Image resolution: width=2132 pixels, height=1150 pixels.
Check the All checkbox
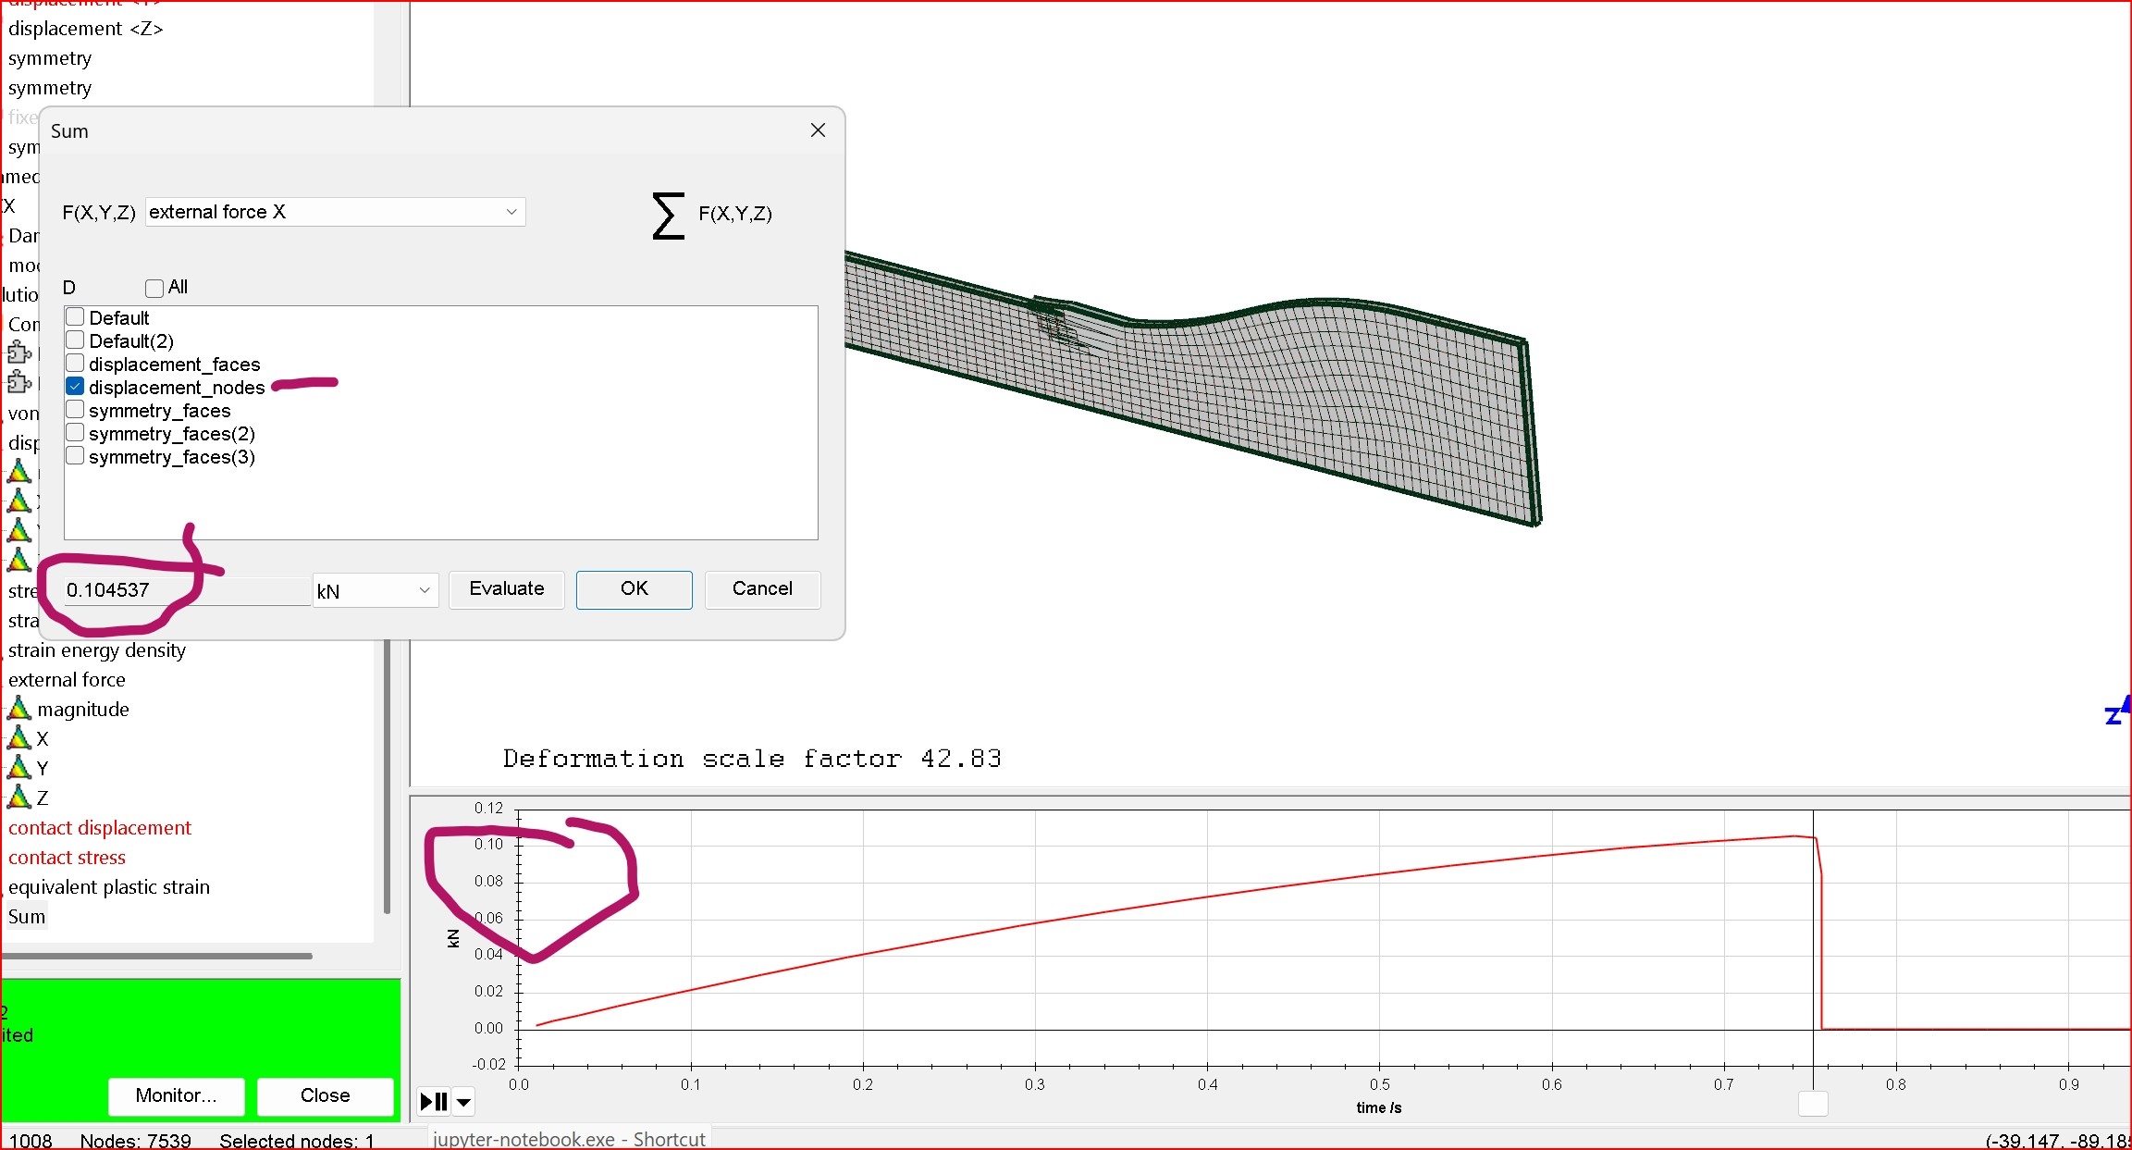point(154,288)
